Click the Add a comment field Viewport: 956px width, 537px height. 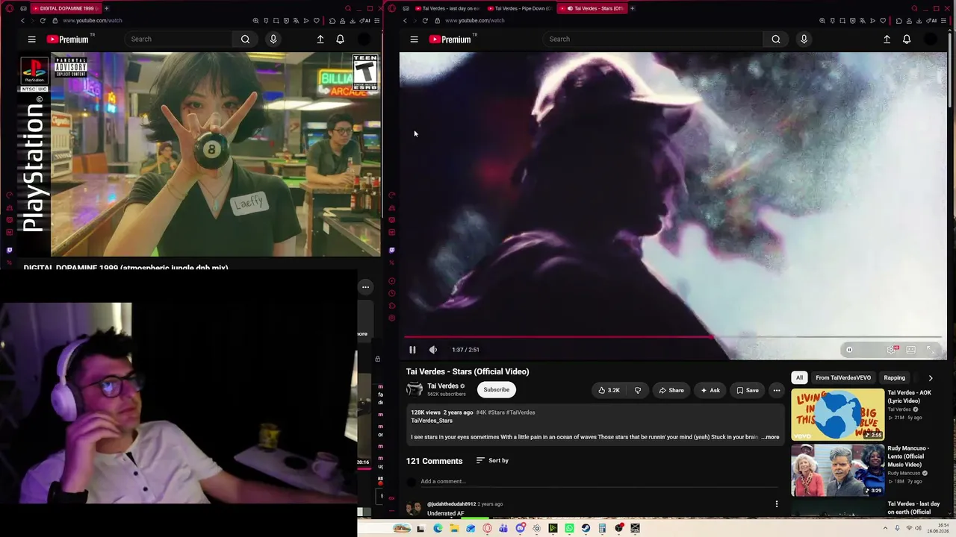[x=599, y=482]
